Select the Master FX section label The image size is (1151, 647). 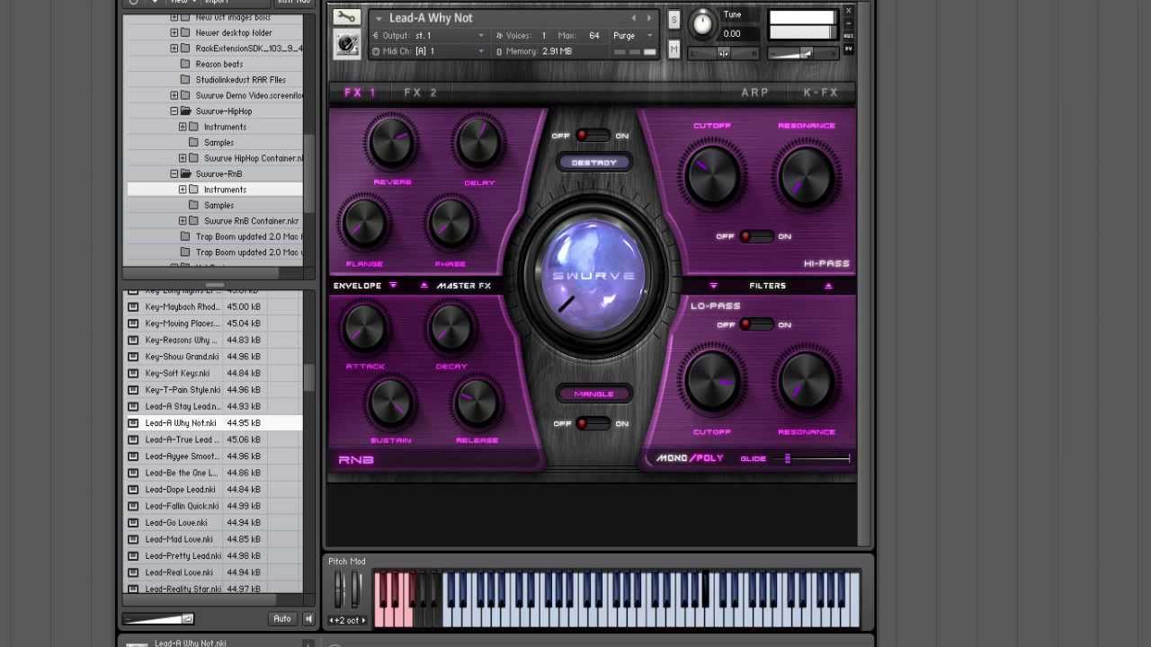(464, 286)
